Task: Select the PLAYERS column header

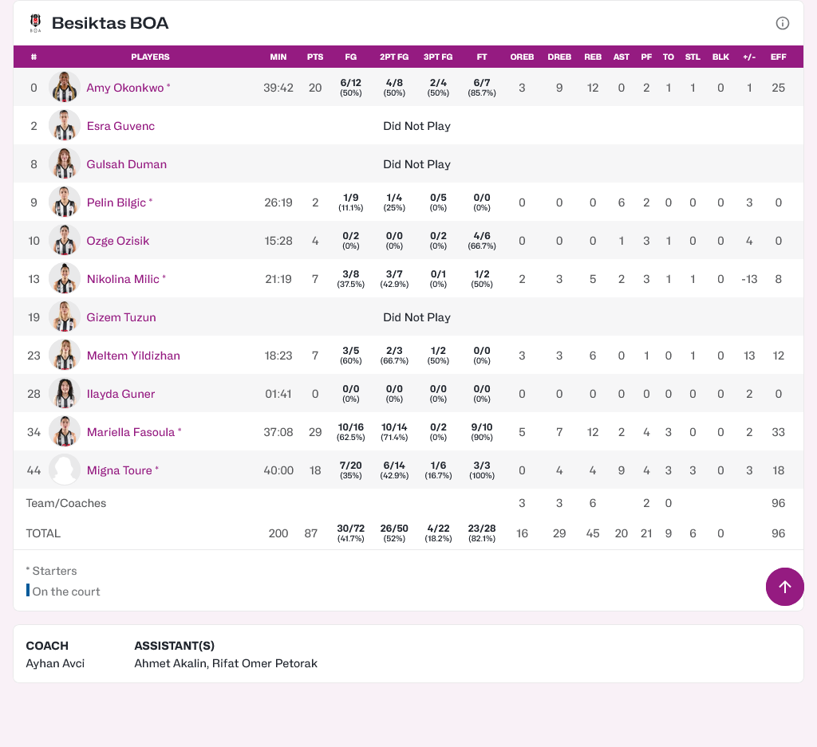Action: tap(150, 57)
